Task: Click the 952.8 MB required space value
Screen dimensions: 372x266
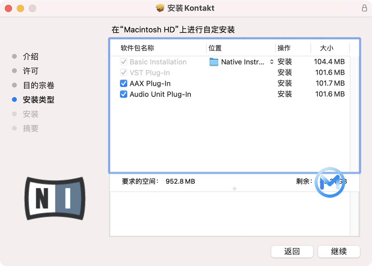Action: 180,181
